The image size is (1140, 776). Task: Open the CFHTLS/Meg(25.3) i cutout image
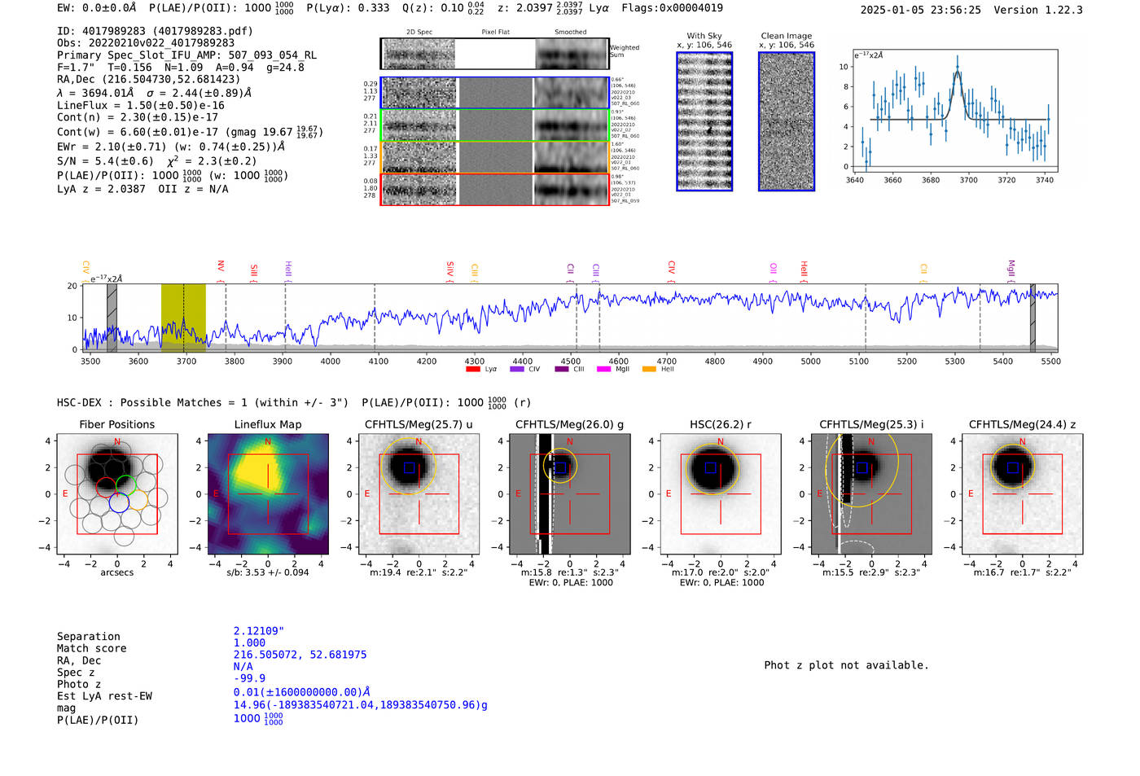[870, 494]
